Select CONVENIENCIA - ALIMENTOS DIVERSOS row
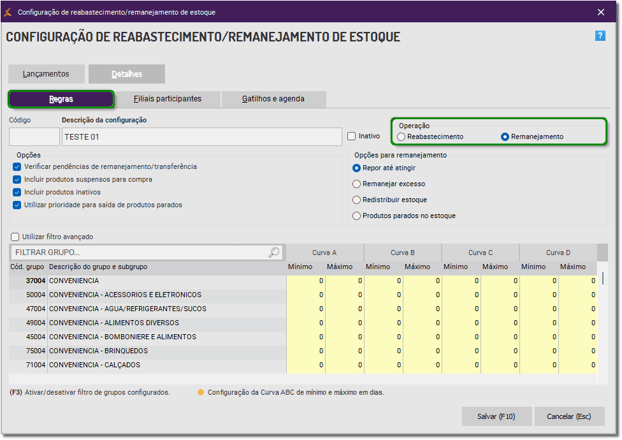The height and width of the screenshot is (440, 622). pos(303,323)
